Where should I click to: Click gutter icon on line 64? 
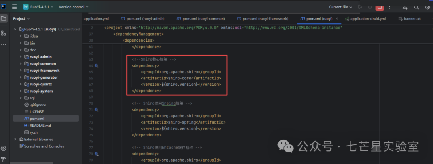tap(97, 66)
